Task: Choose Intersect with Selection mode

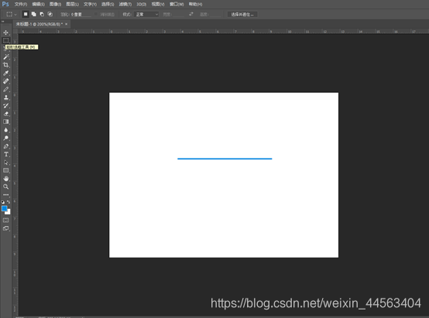Action: coord(50,14)
